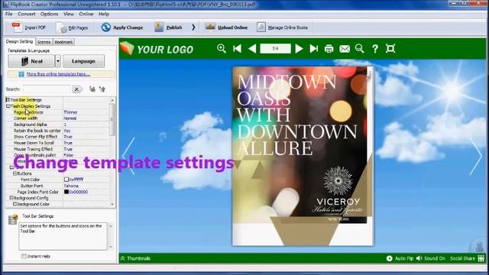Screen dimensions: 489x275
Task: Open the Online menu
Action: 86,14
